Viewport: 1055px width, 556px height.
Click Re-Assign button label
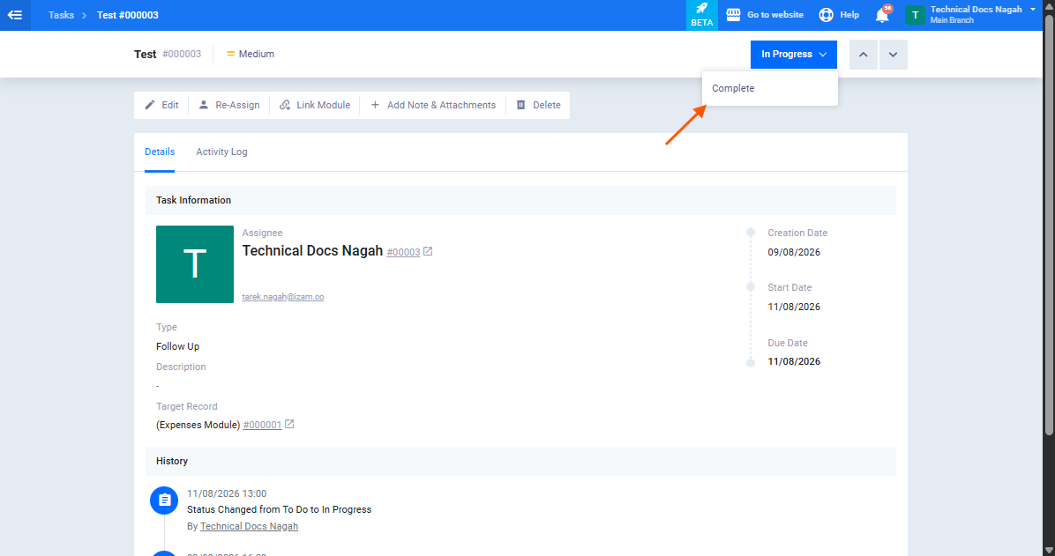(x=237, y=105)
